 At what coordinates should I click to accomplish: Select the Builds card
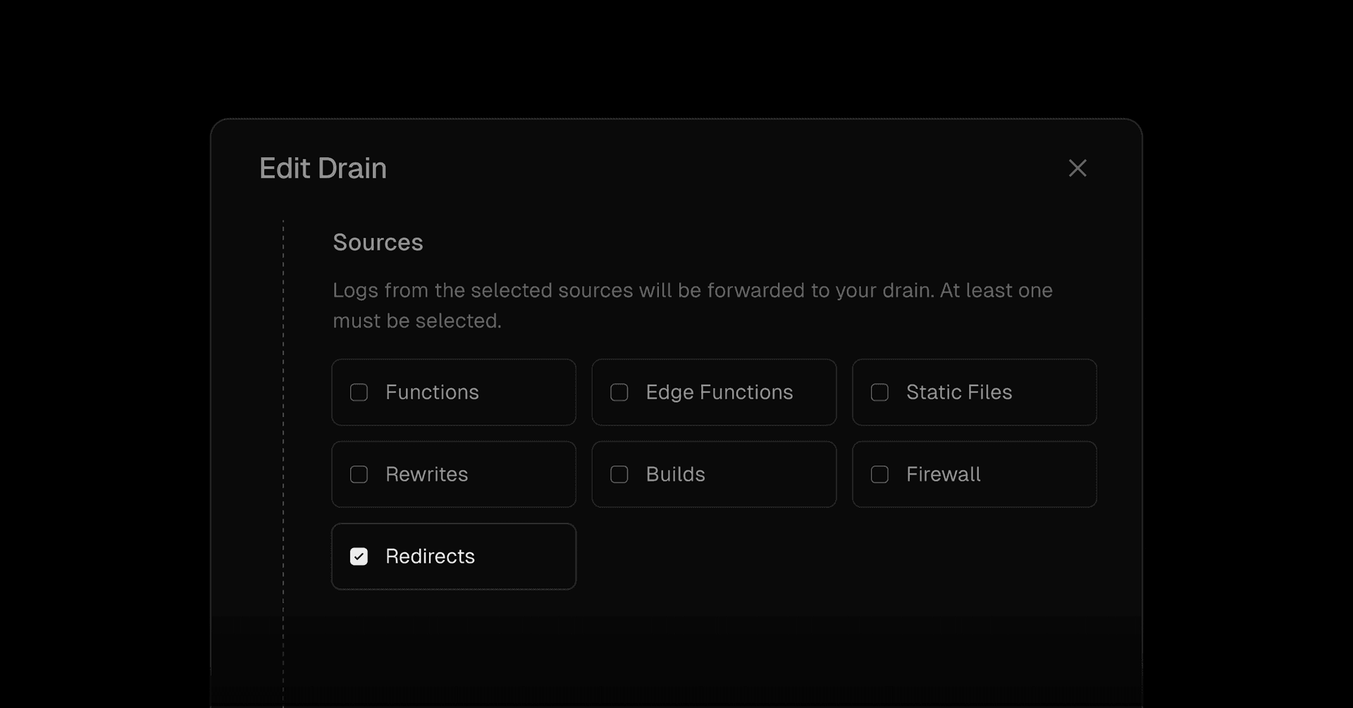point(714,474)
